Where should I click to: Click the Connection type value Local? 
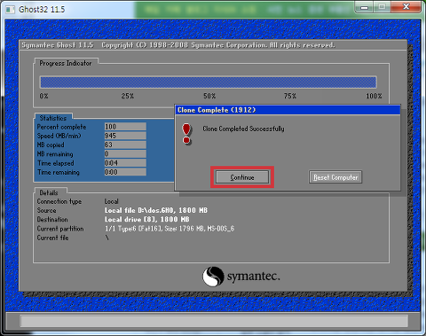[x=112, y=201]
